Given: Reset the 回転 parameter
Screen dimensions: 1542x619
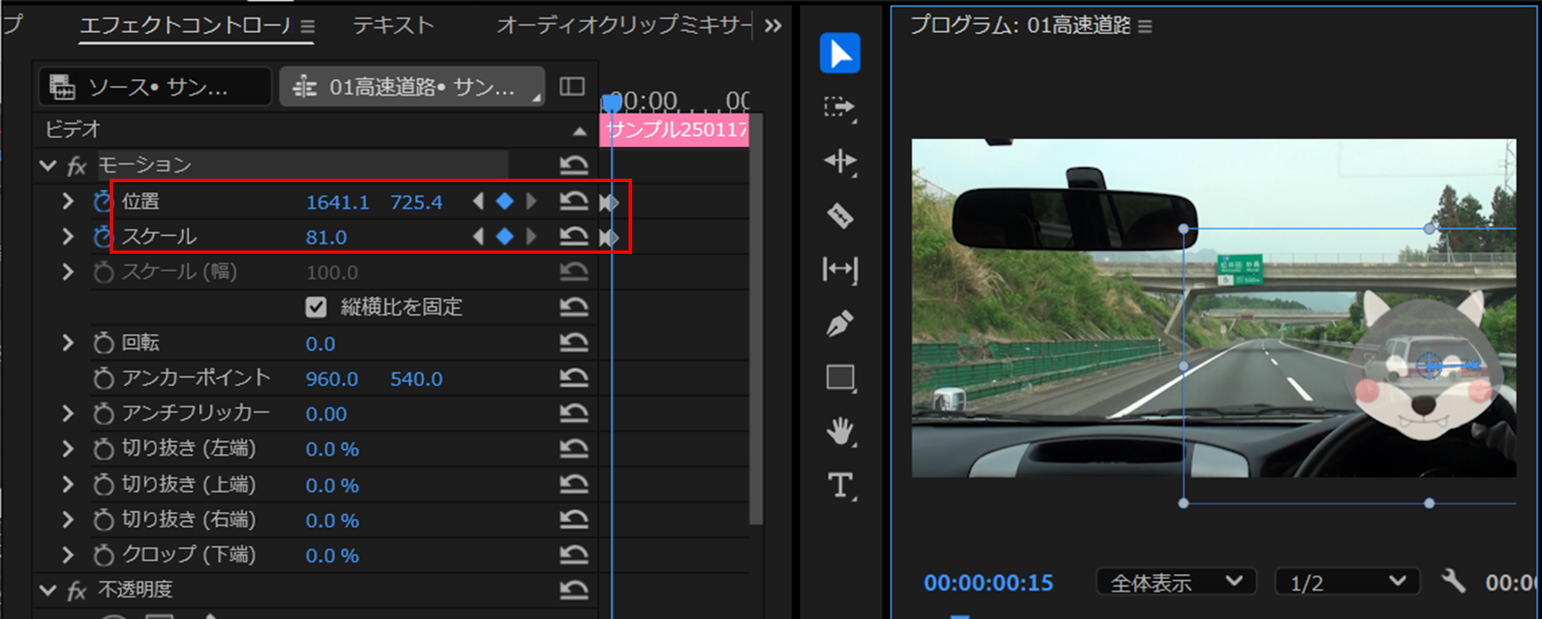Looking at the screenshot, I should [573, 343].
